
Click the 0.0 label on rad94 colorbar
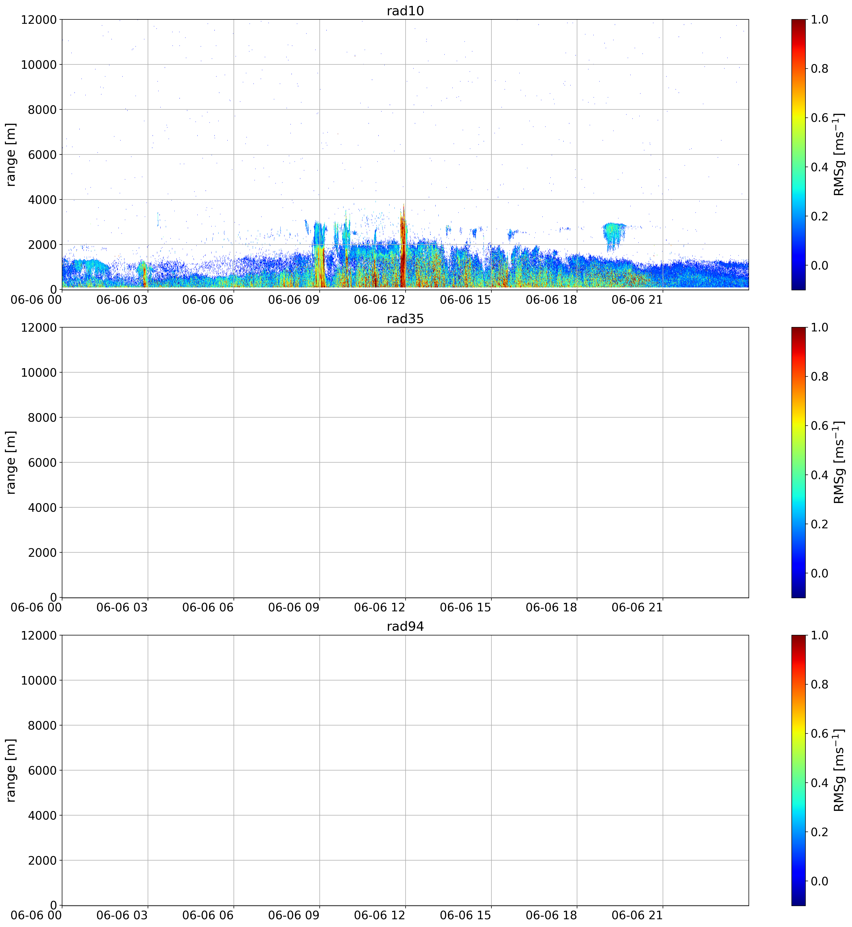pyautogui.click(x=819, y=881)
